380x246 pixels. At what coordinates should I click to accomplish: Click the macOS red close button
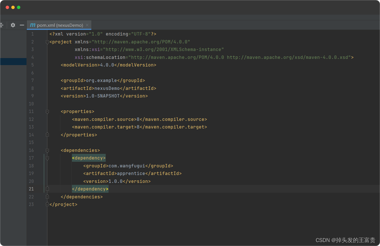[7, 7]
